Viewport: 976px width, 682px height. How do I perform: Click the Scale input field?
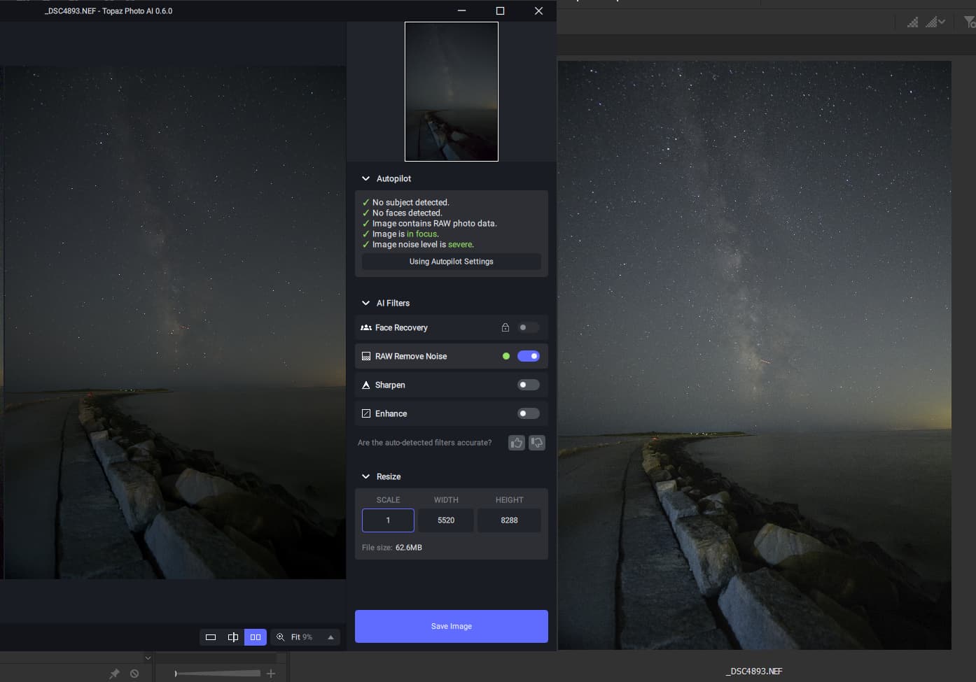pos(388,520)
